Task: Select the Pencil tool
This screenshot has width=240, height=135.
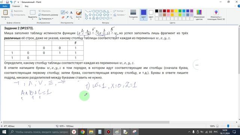Action: click(63, 12)
